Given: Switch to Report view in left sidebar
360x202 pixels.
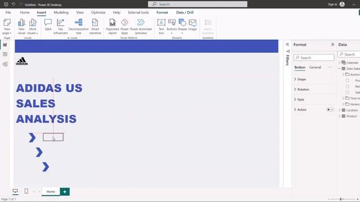Looking at the screenshot, I should click(5, 45).
